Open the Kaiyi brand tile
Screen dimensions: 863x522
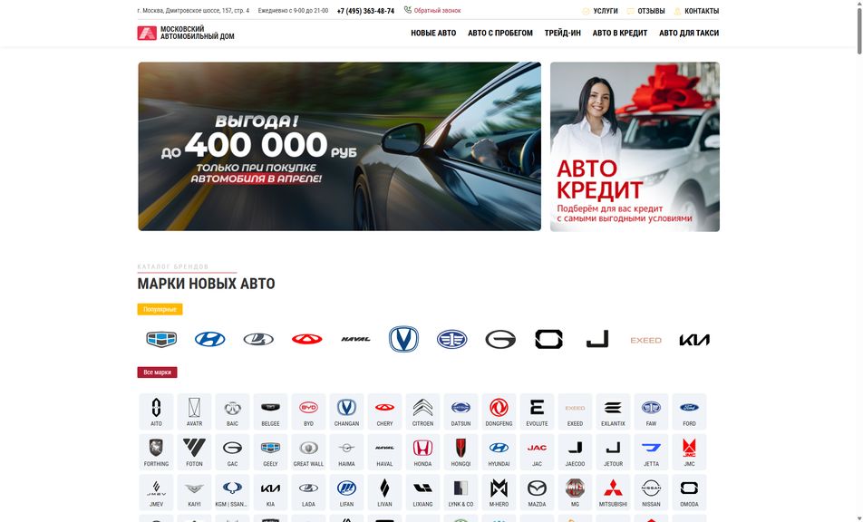point(194,492)
